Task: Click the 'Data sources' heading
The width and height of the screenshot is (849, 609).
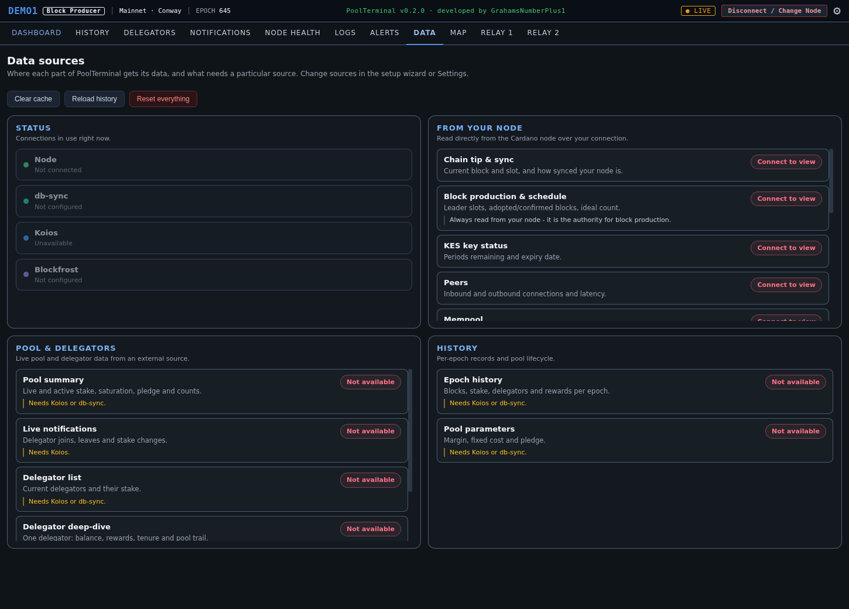Action: click(46, 61)
